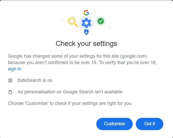This screenshot has width=173, height=138.
Task: Click the blue shield account icon
Action: click(x=86, y=32)
